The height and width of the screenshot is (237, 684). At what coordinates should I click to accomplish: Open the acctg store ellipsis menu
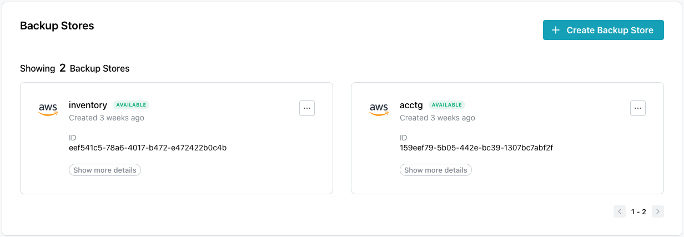[x=638, y=108]
